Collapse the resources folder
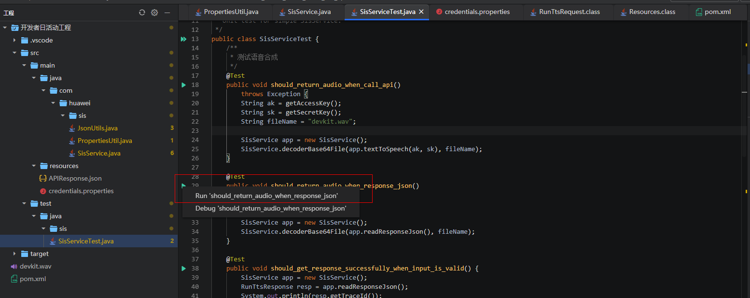The width and height of the screenshot is (750, 298). 34,166
